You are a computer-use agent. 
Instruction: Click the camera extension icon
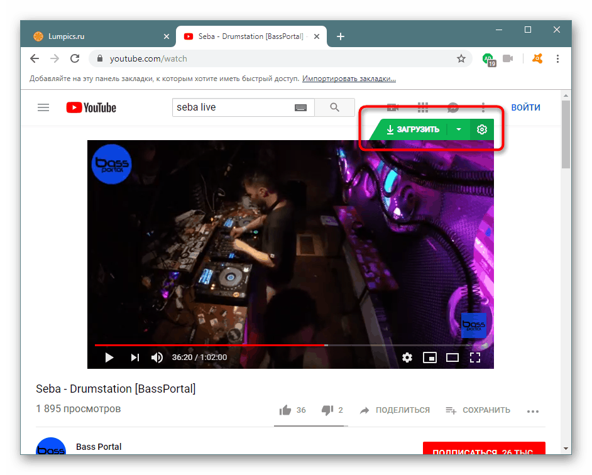point(508,58)
